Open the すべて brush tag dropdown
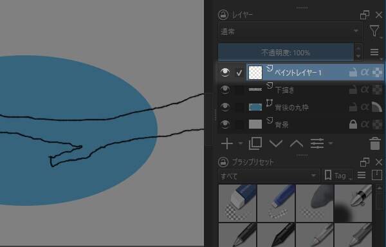386x247 pixels. (x=269, y=176)
